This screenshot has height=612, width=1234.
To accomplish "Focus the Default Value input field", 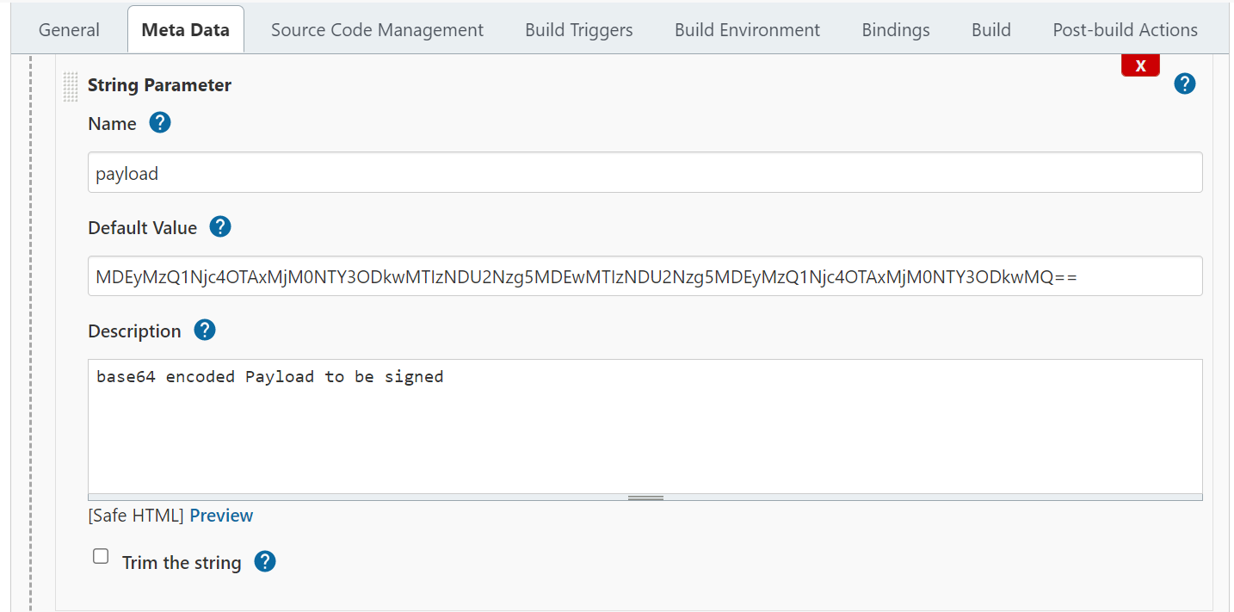I will coord(645,276).
